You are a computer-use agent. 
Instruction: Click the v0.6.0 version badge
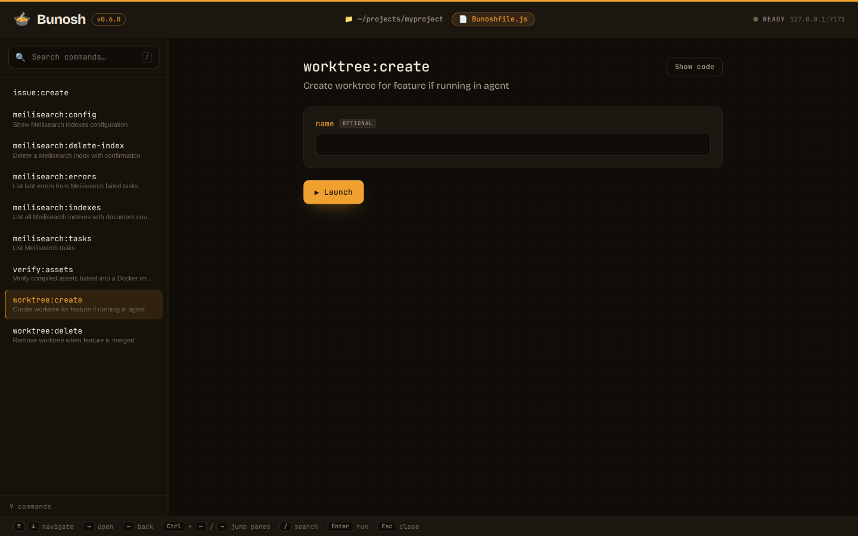click(108, 19)
